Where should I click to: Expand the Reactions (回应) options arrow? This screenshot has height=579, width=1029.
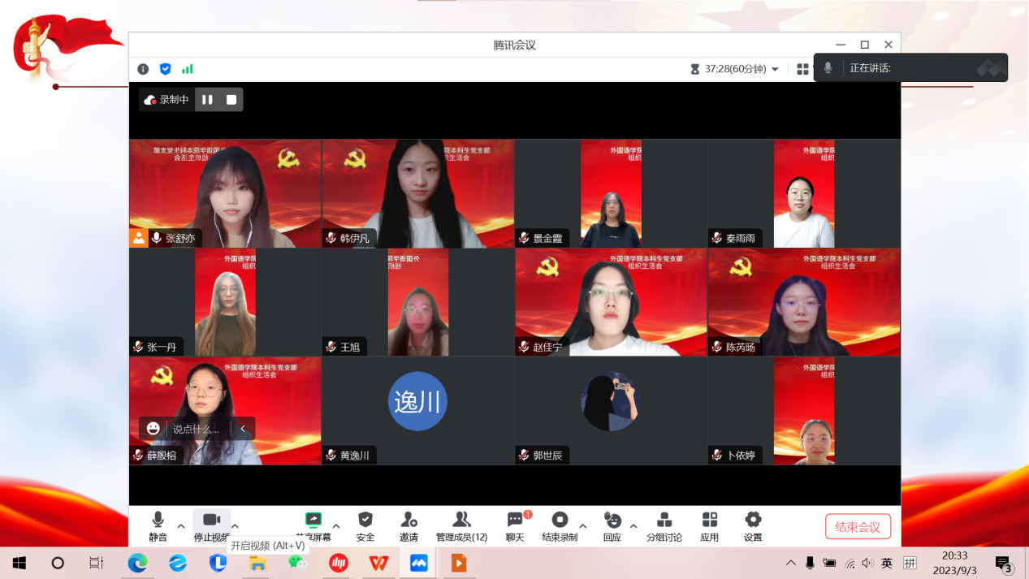tap(633, 526)
